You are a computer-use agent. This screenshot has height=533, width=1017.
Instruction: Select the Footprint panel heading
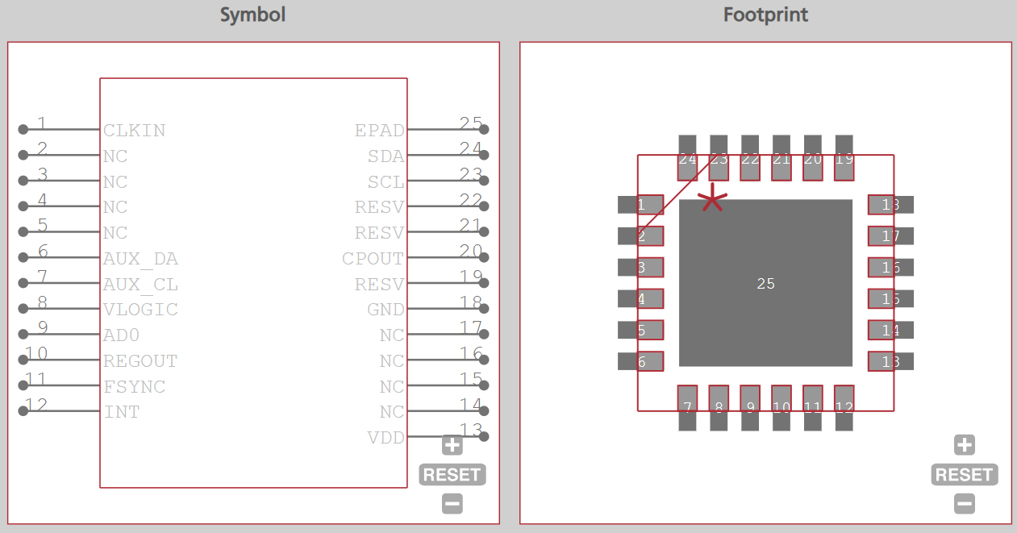click(765, 14)
